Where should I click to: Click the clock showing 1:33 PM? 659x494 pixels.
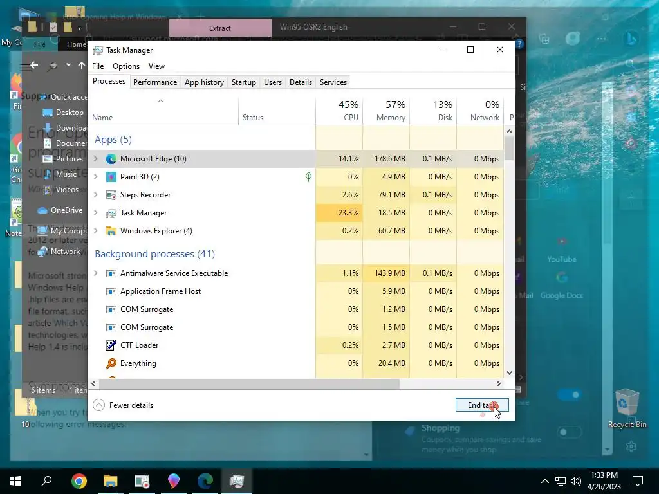click(x=604, y=475)
